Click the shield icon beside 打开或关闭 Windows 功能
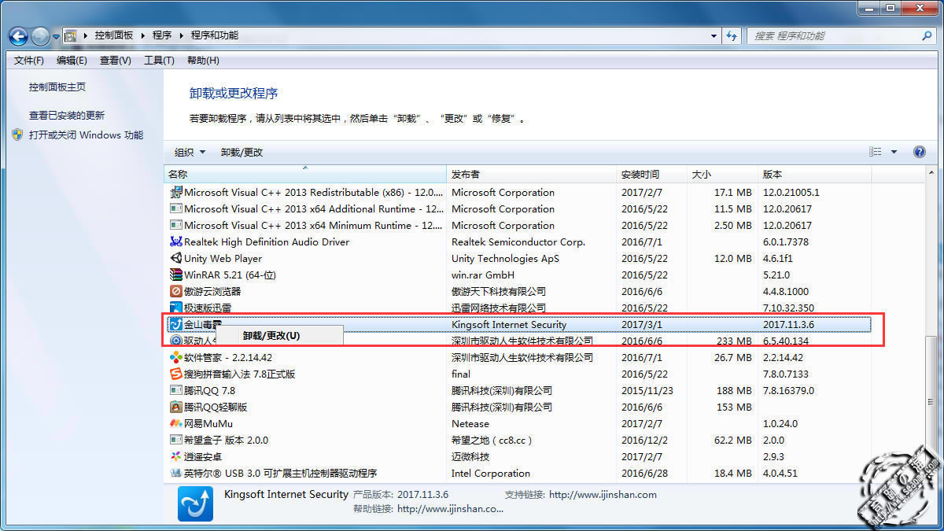The height and width of the screenshot is (531, 944). [x=18, y=135]
